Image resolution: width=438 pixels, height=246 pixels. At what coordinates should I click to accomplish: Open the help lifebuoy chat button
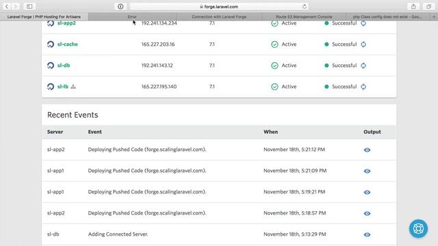tap(418, 229)
